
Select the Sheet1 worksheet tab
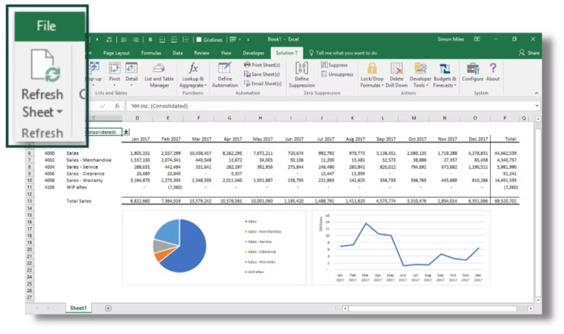point(78,308)
